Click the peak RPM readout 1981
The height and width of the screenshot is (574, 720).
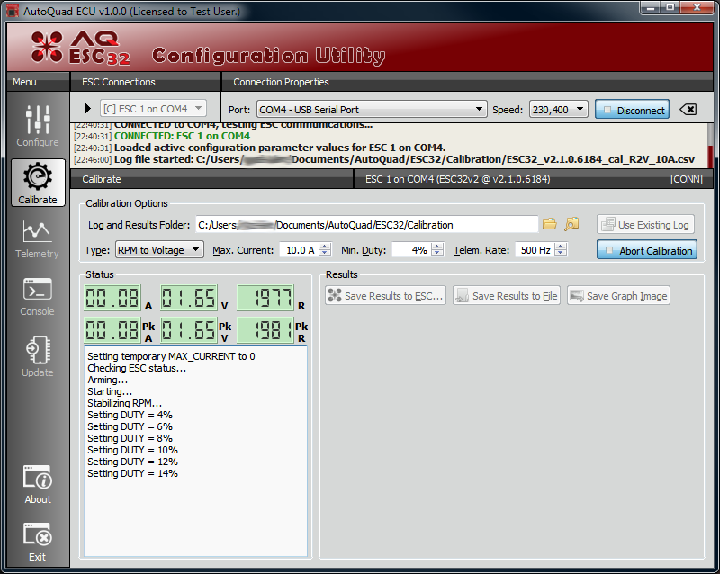pyautogui.click(x=265, y=329)
